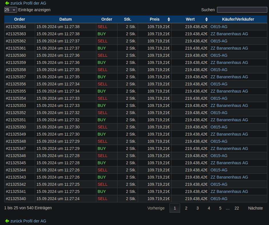269x225 pixels.
Task: Open the entries per page dropdown
Action: click(x=11, y=10)
